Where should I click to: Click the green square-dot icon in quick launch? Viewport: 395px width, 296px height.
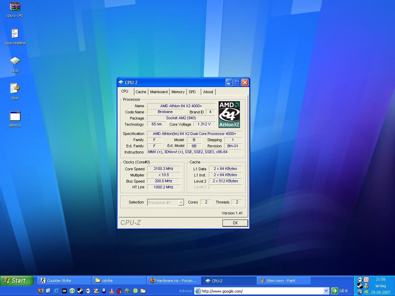135,291
